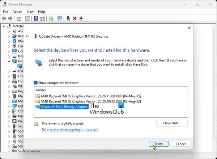Click the circled down-arrow toolbar icon
217x159 pixels.
tap(81, 18)
